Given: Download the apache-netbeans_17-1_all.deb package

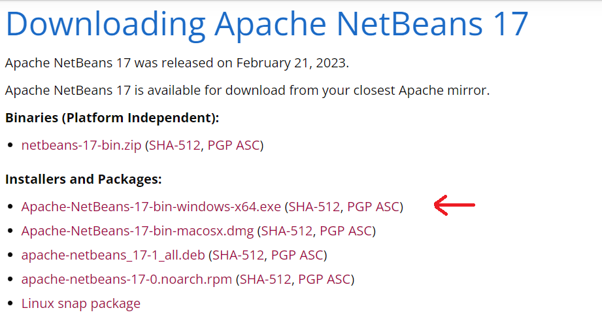Looking at the screenshot, I should click(x=113, y=255).
